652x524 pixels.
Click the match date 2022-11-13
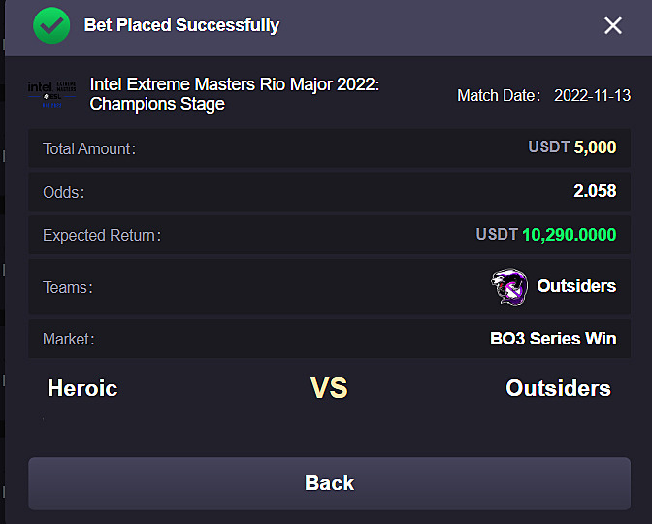(x=592, y=96)
